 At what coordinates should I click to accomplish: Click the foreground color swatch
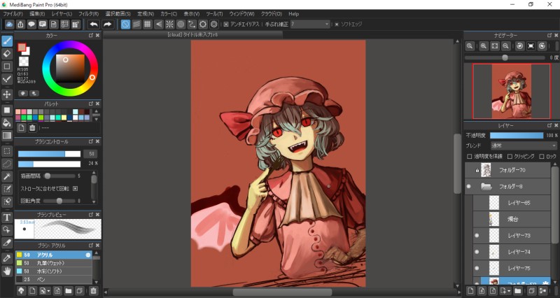point(22,48)
